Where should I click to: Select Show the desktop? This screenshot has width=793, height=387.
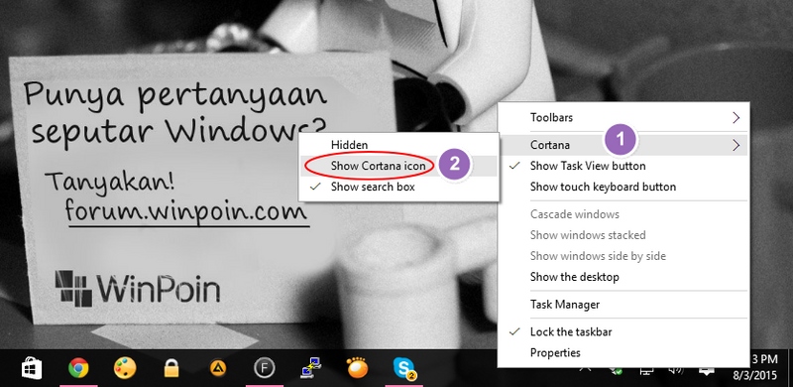(623, 277)
